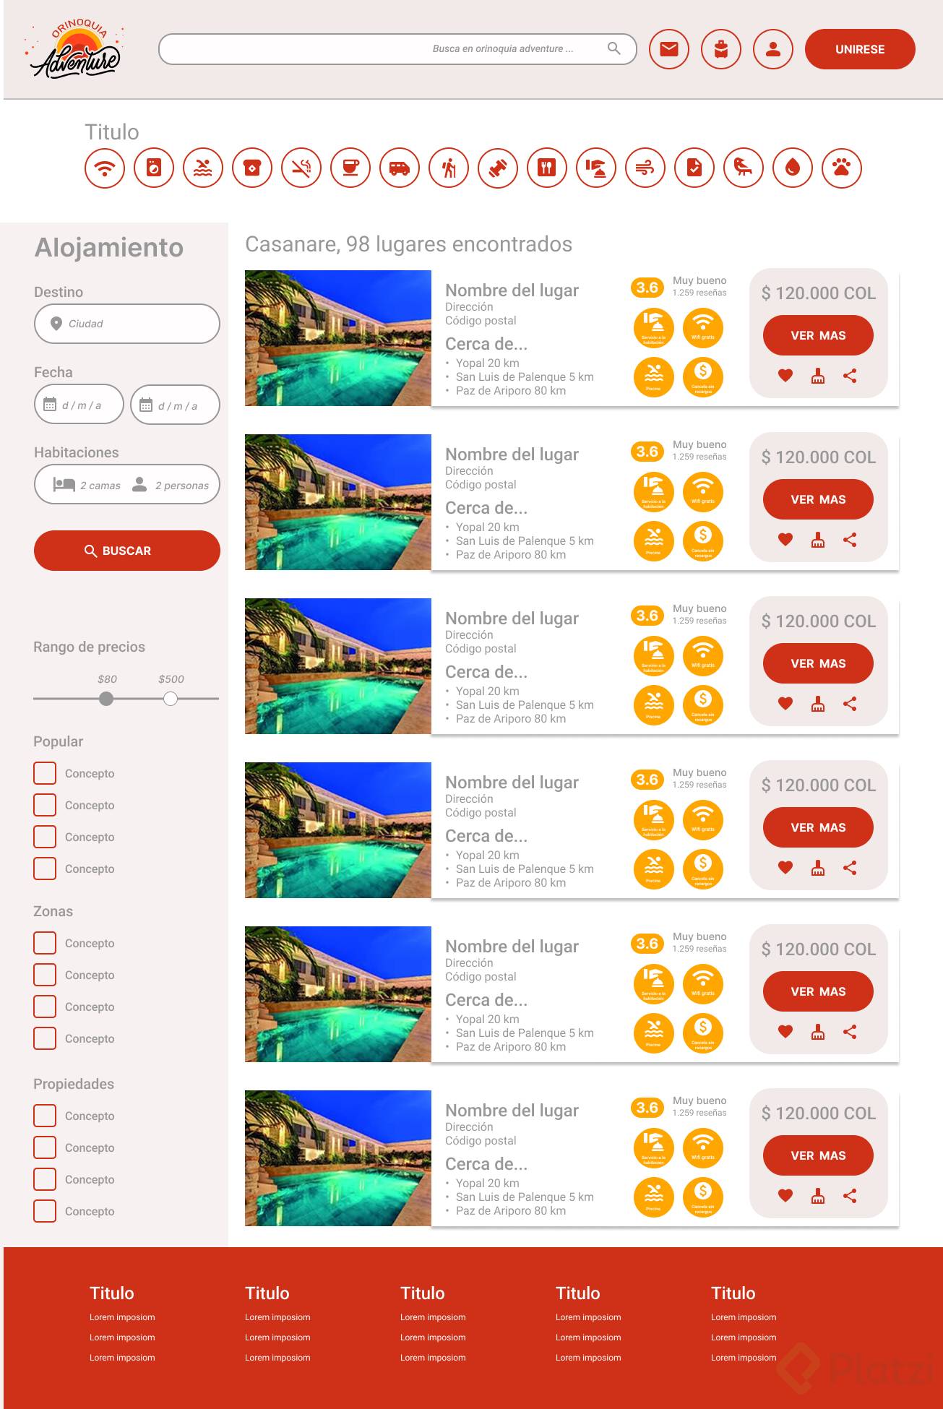
Task: Tick the first Concepto box under Zonas
Action: coord(45,943)
